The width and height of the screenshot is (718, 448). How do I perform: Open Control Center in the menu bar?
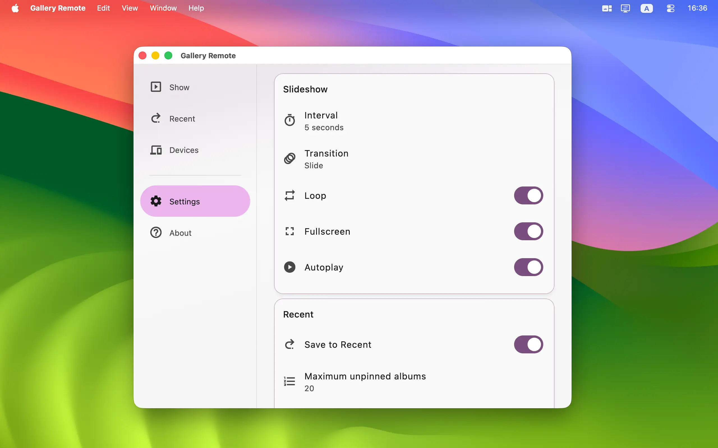[x=671, y=8]
